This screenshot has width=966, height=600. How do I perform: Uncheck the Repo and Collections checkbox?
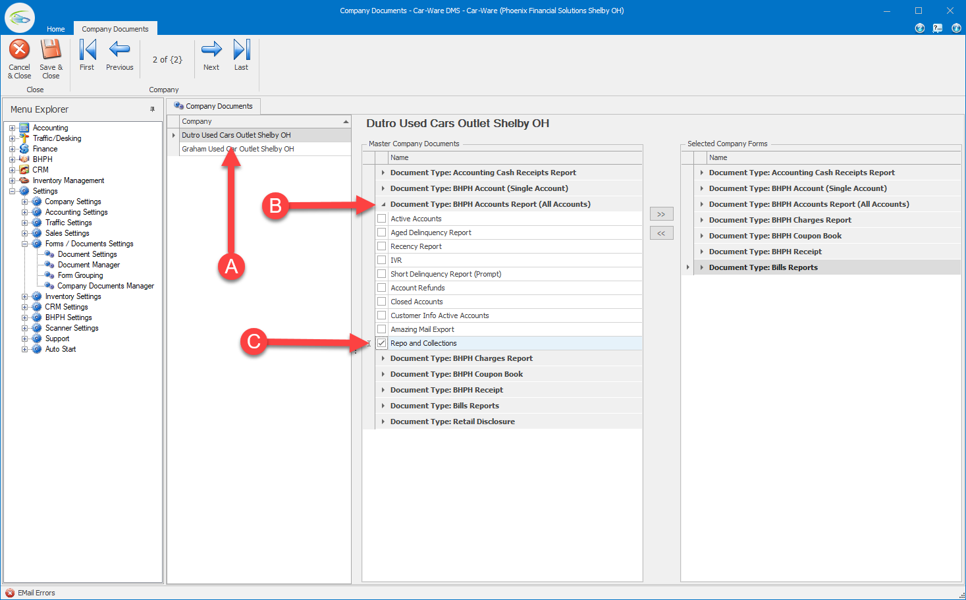pyautogui.click(x=381, y=343)
